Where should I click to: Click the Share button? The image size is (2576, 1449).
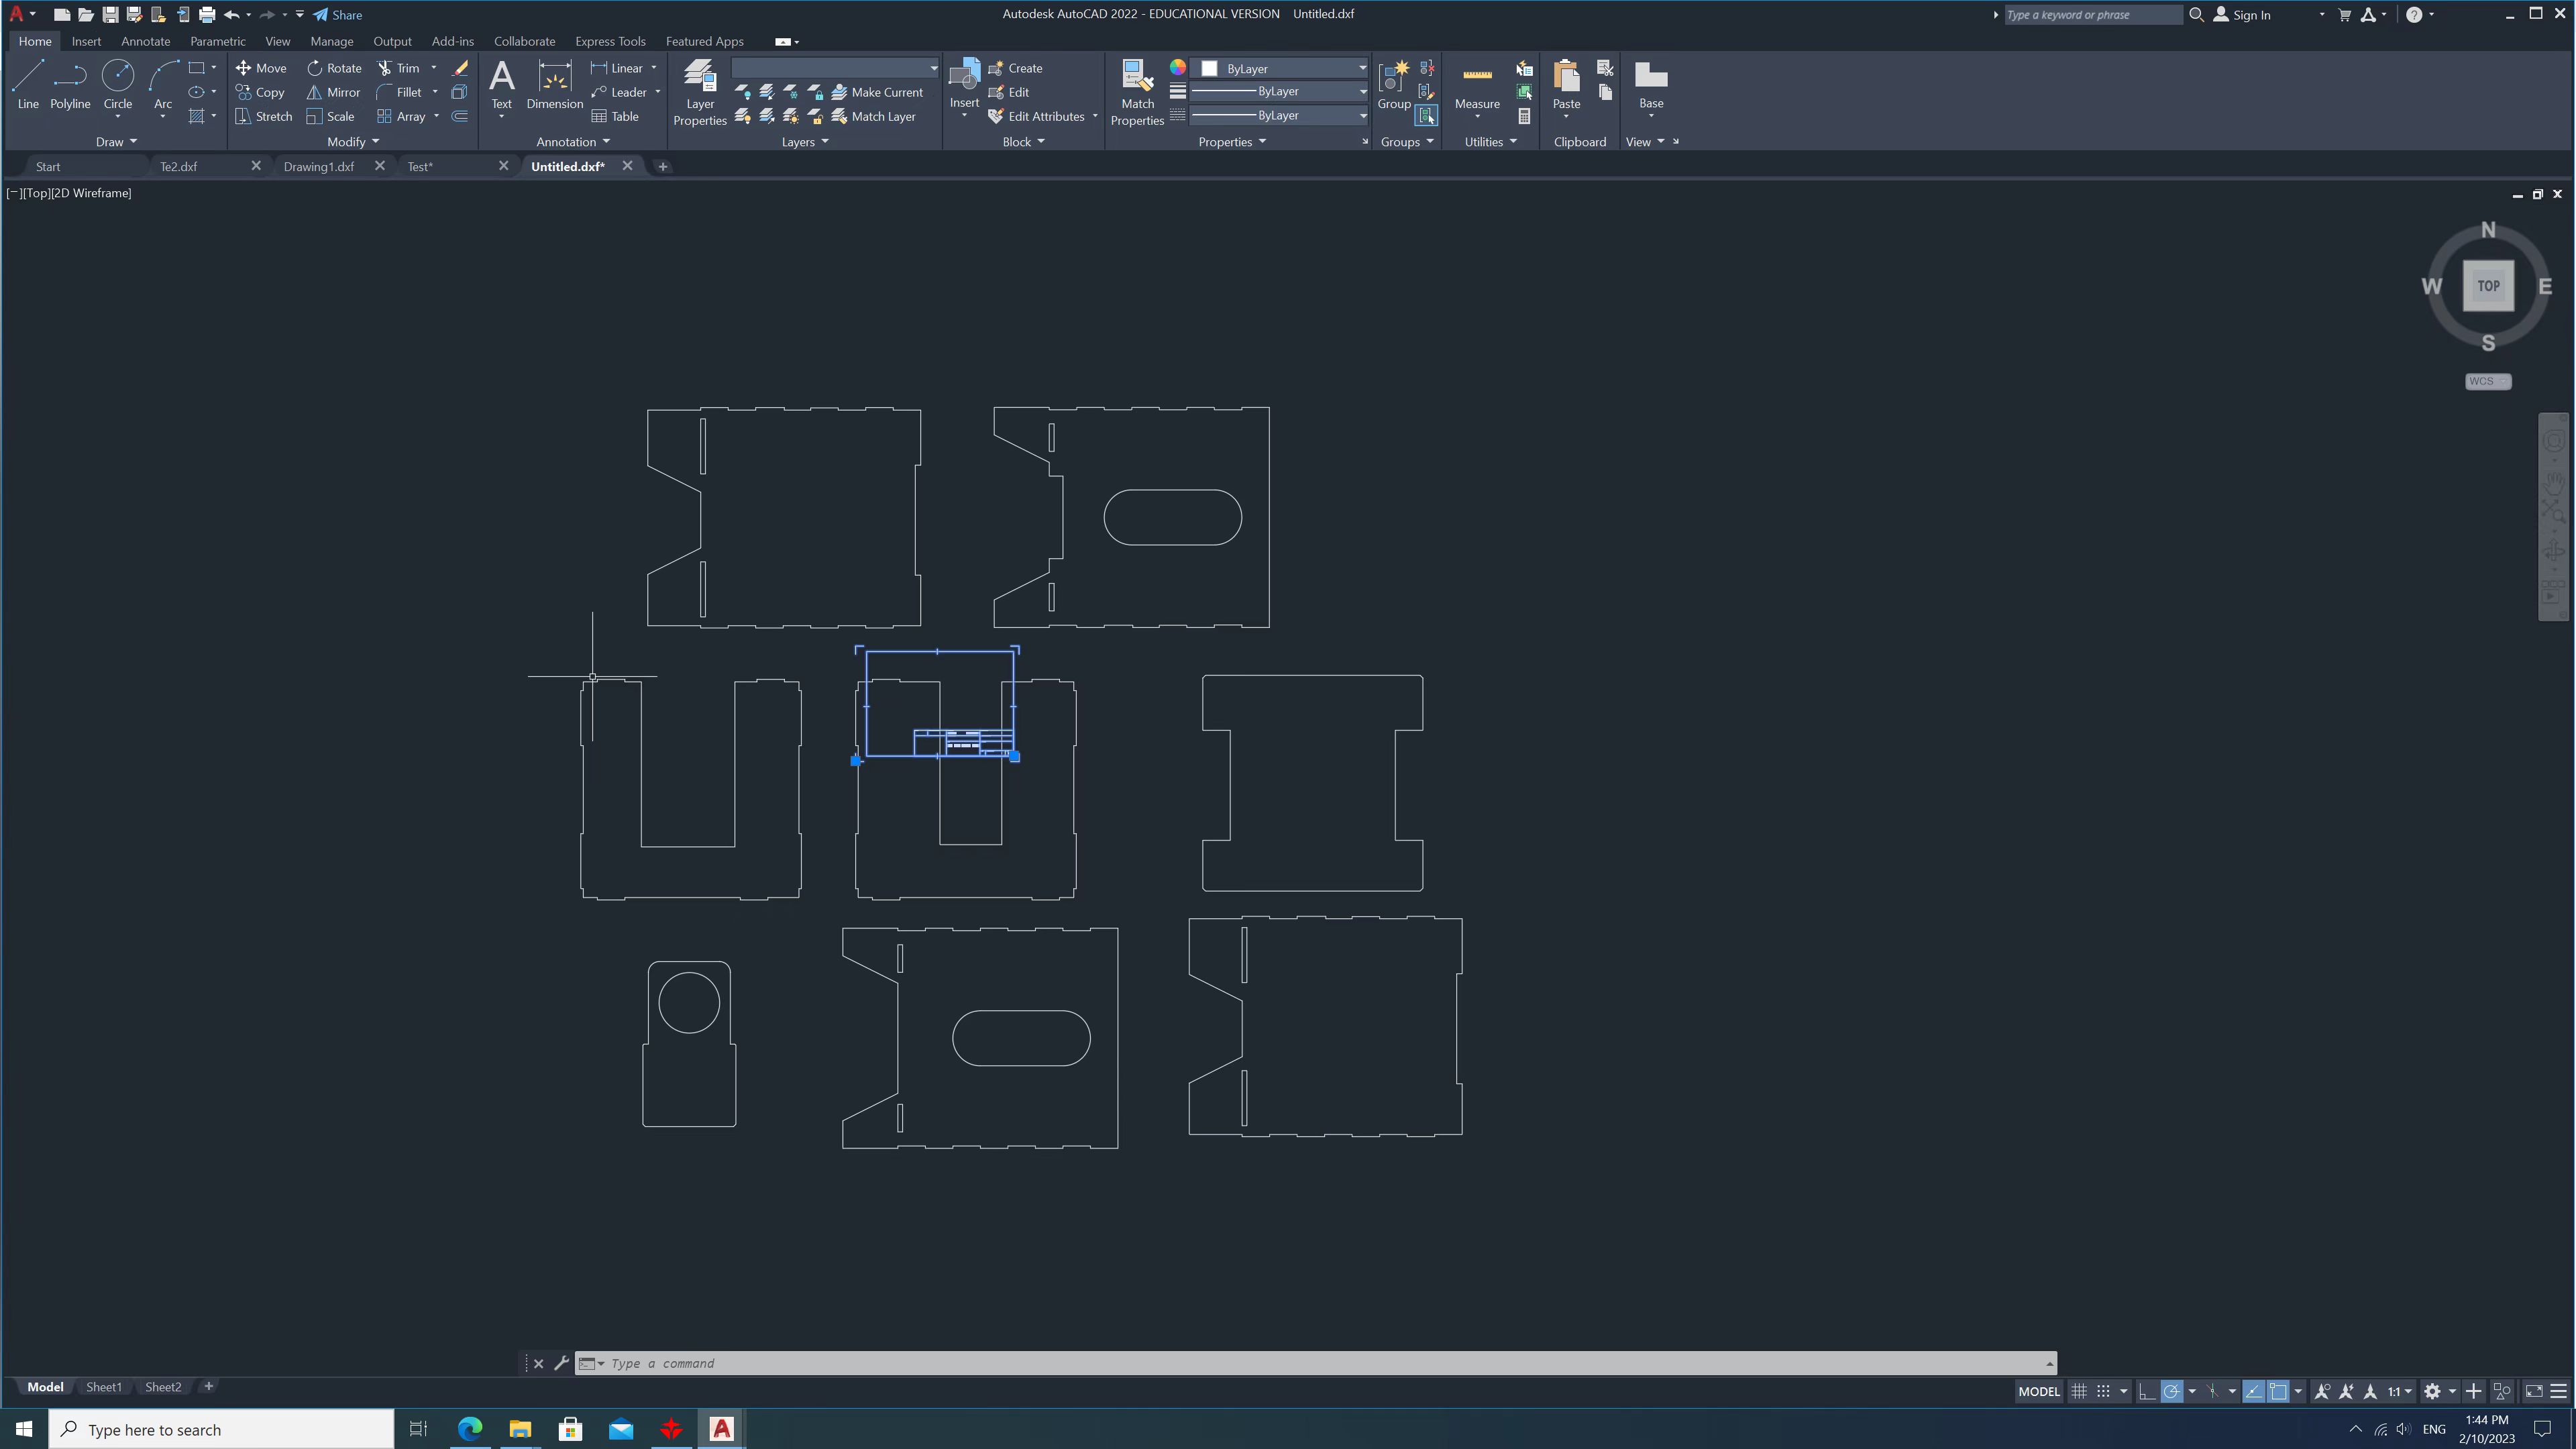coord(338,15)
